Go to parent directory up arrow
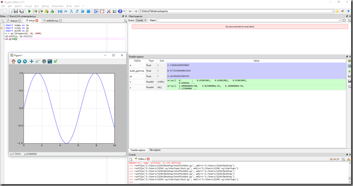 (x=348, y=11)
